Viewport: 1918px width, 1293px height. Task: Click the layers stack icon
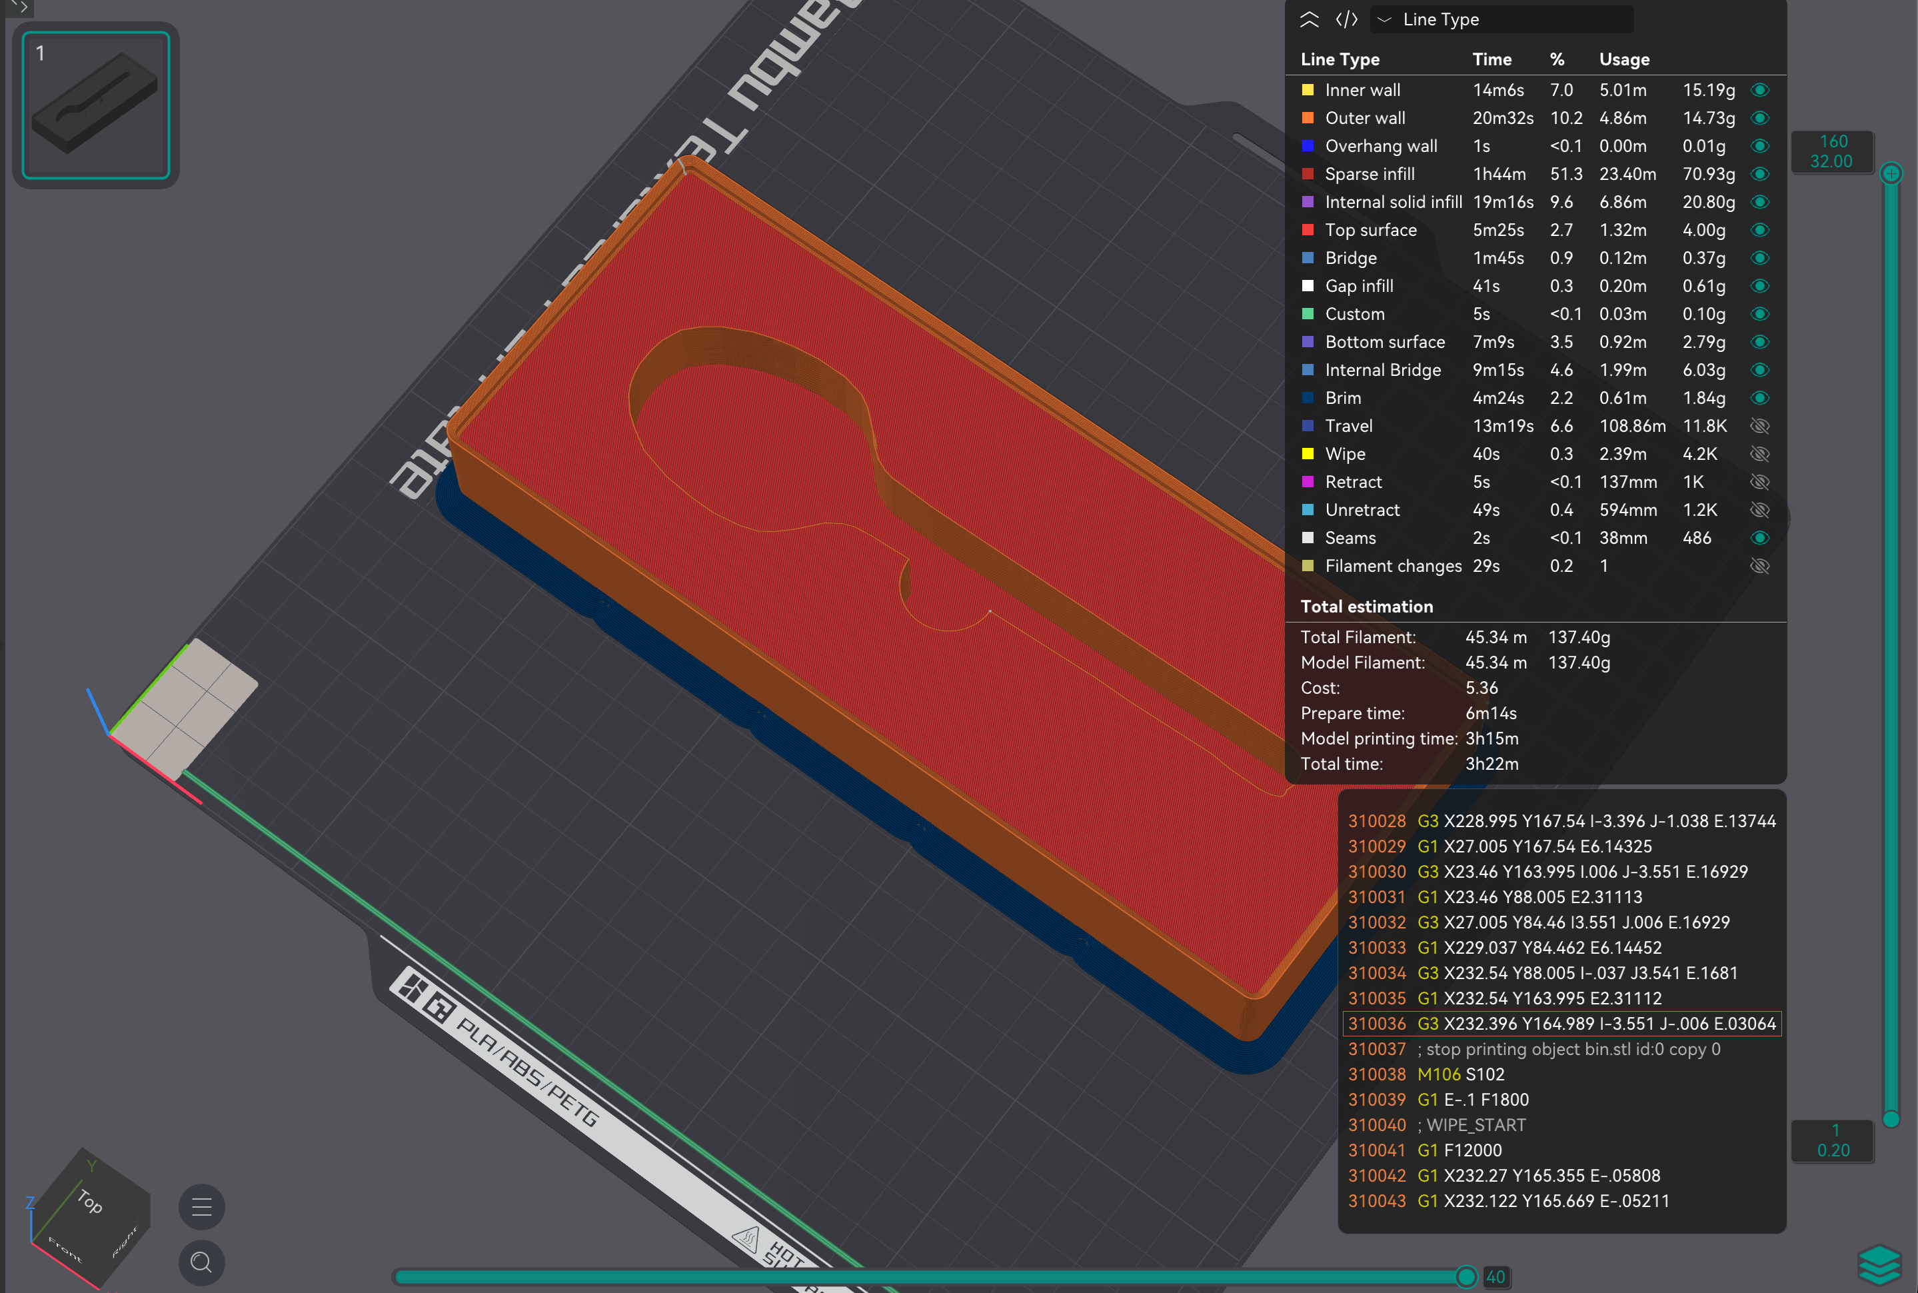pyautogui.click(x=1879, y=1265)
